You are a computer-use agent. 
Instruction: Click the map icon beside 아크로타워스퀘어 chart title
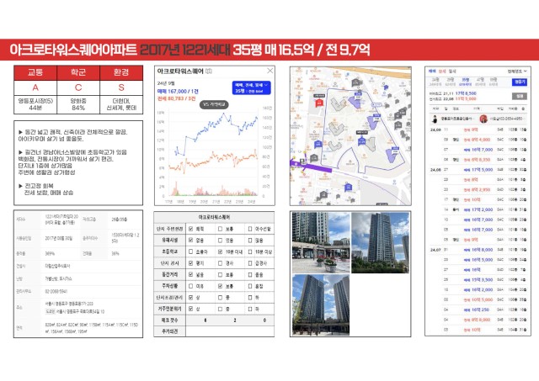209,71
